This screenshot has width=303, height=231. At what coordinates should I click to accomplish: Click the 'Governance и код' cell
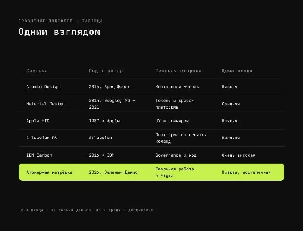click(x=176, y=155)
